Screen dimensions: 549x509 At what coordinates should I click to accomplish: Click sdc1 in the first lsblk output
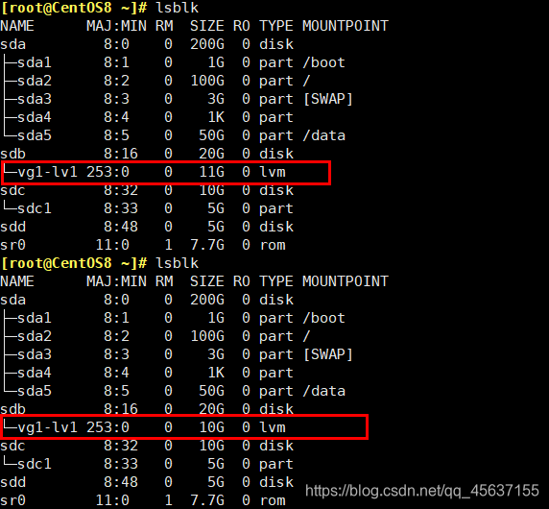pos(35,208)
